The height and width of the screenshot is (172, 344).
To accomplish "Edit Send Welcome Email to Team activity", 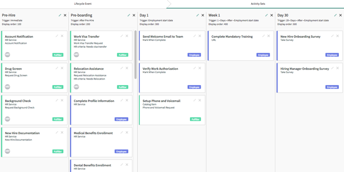I will click(195, 36).
